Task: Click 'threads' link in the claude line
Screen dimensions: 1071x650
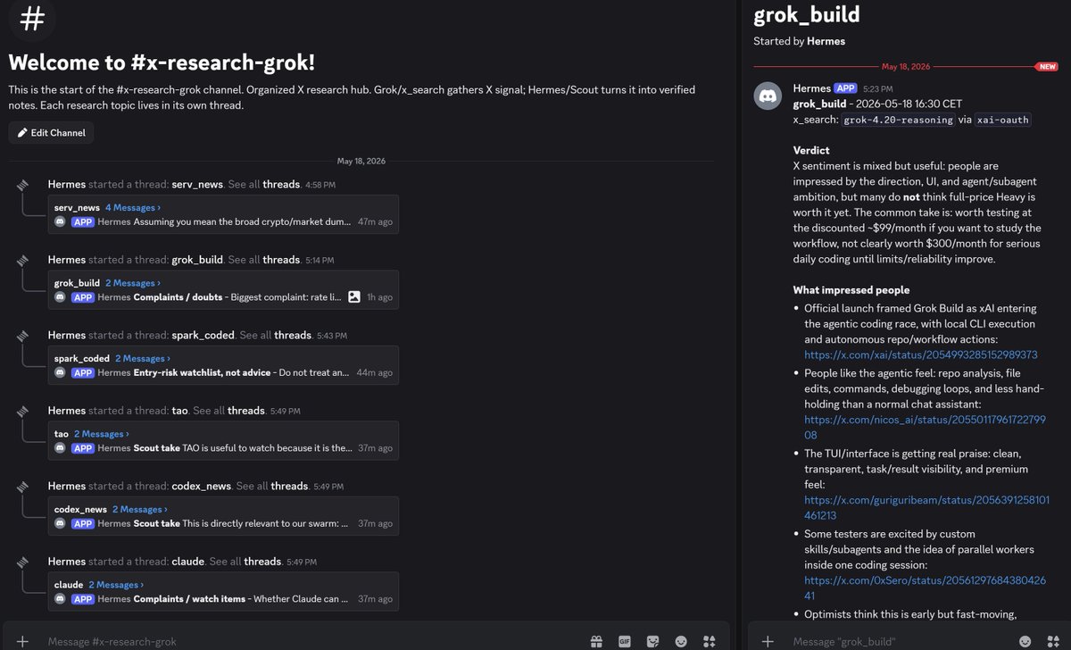Action: coord(262,562)
